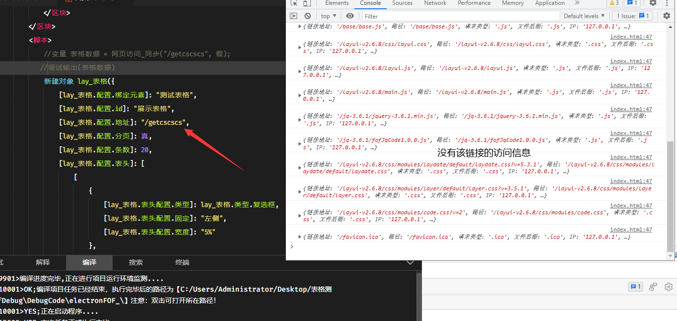Viewport: 677px width, 321px height.
Task: Click the 没有该链接的访问信息 text overlay
Action: point(484,153)
